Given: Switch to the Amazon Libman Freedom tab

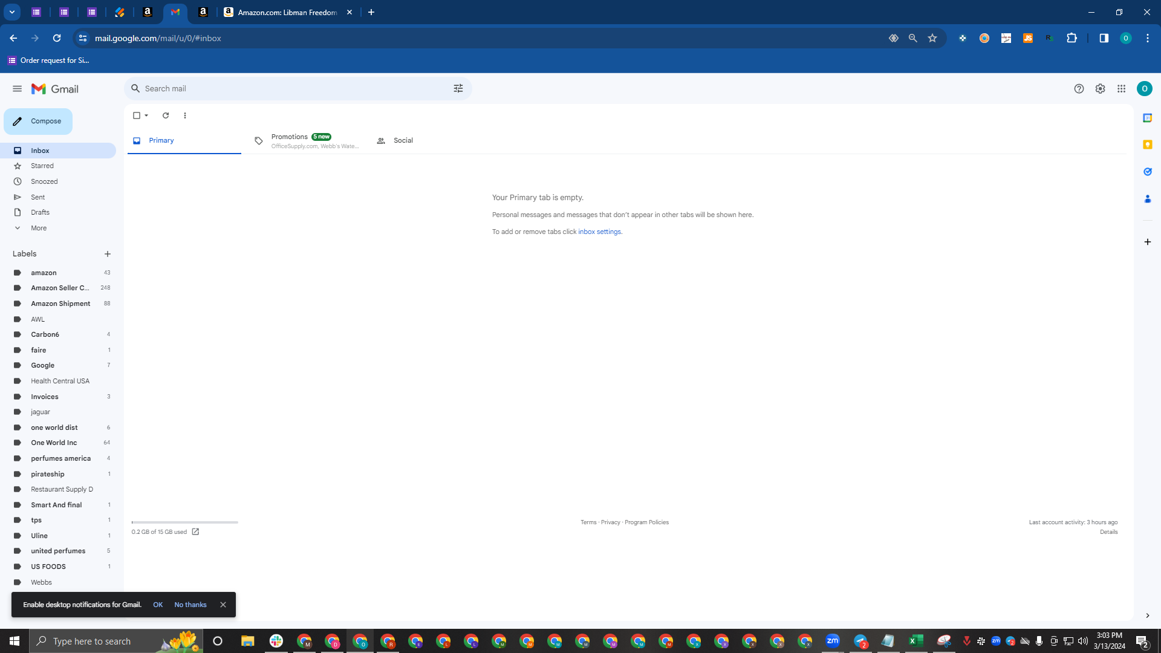Looking at the screenshot, I should [x=288, y=12].
